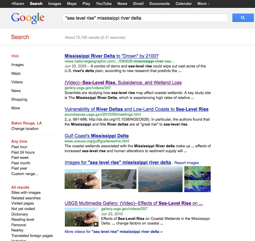Open Vulnerability of River Deltas result
The width and height of the screenshot is (255, 241).
click(136, 109)
